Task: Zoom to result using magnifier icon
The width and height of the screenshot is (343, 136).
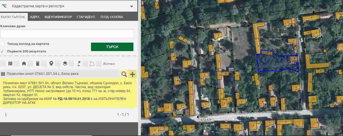Action: [124, 74]
